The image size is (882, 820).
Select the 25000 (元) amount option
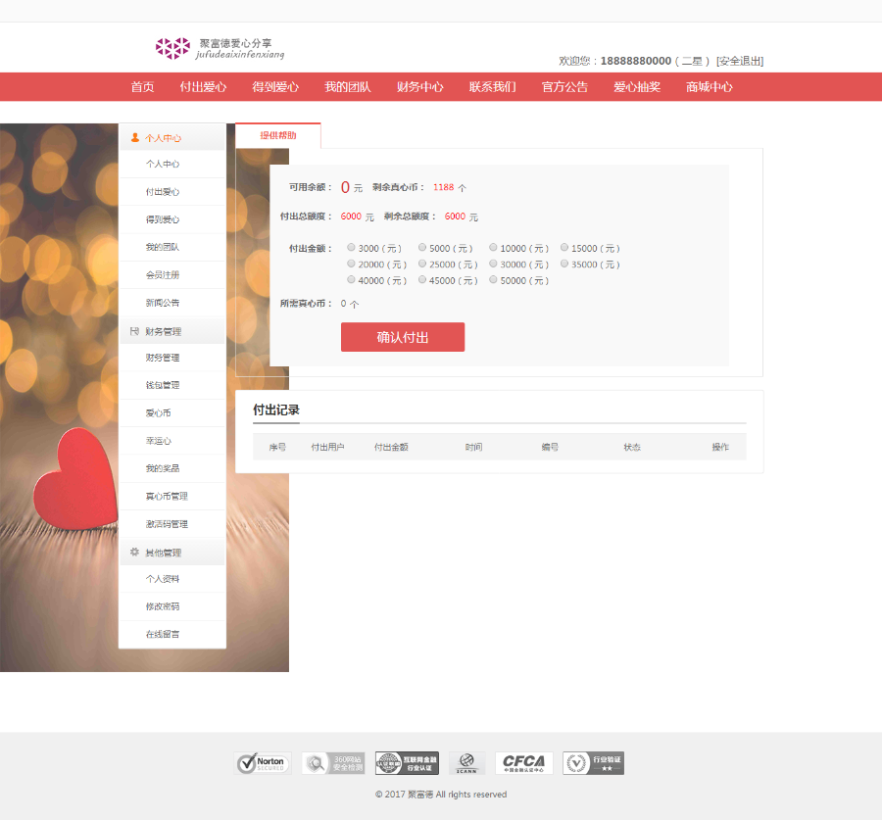[421, 264]
